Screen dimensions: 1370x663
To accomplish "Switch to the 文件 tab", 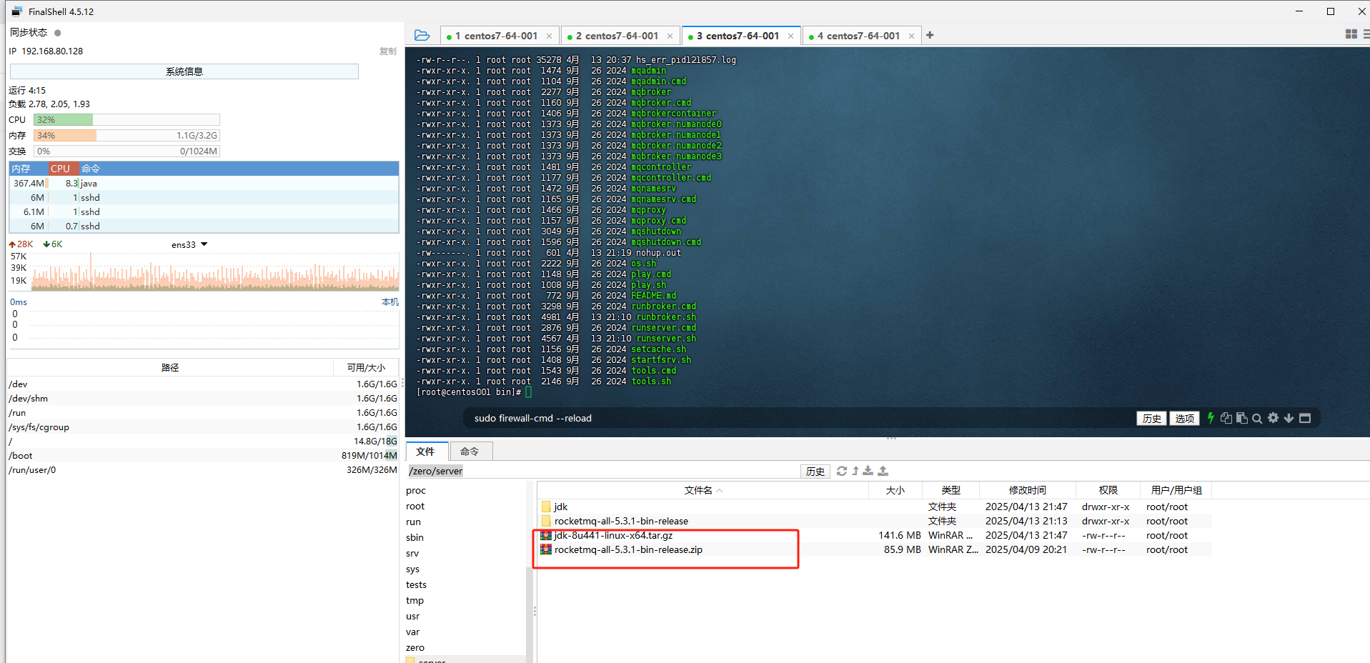I will coord(427,452).
